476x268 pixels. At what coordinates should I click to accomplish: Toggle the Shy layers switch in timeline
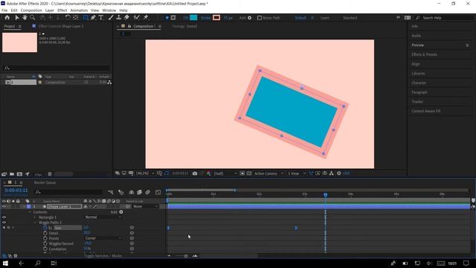point(132,192)
